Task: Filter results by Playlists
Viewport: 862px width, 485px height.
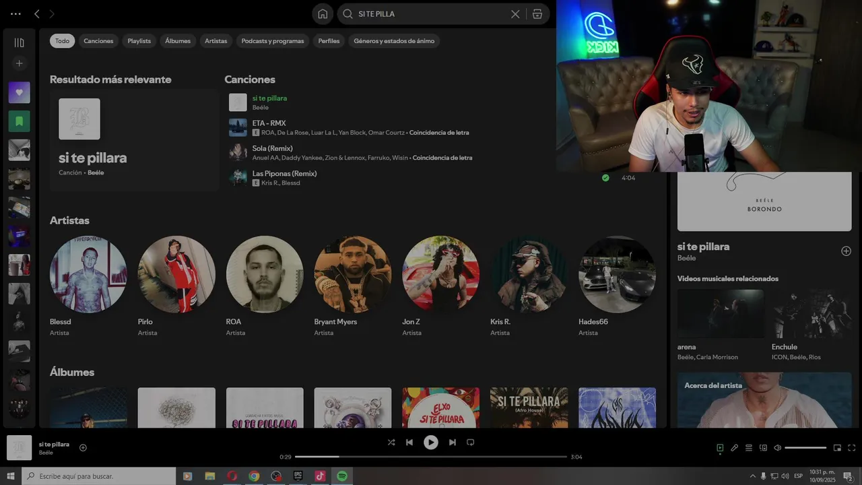Action: pos(139,41)
